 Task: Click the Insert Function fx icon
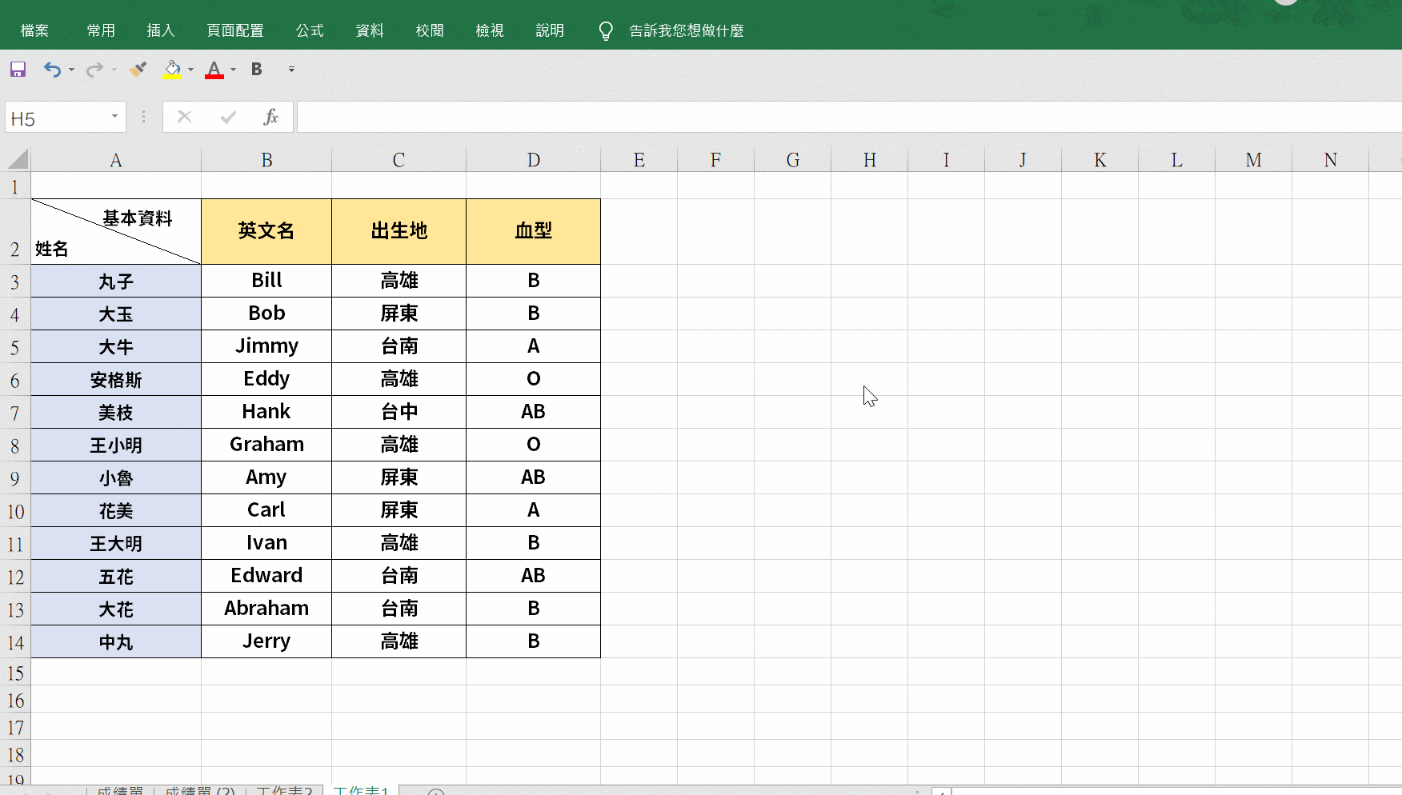click(271, 117)
